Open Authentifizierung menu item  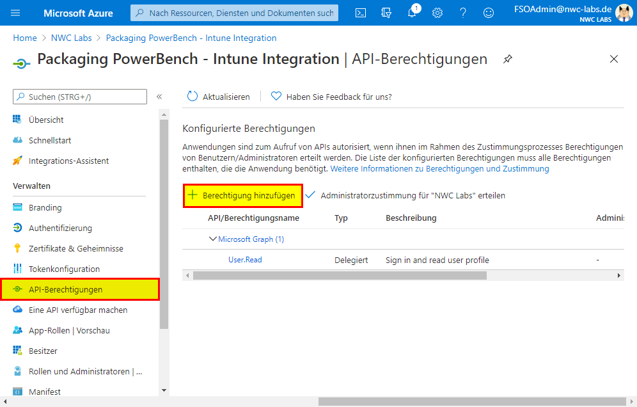point(60,228)
